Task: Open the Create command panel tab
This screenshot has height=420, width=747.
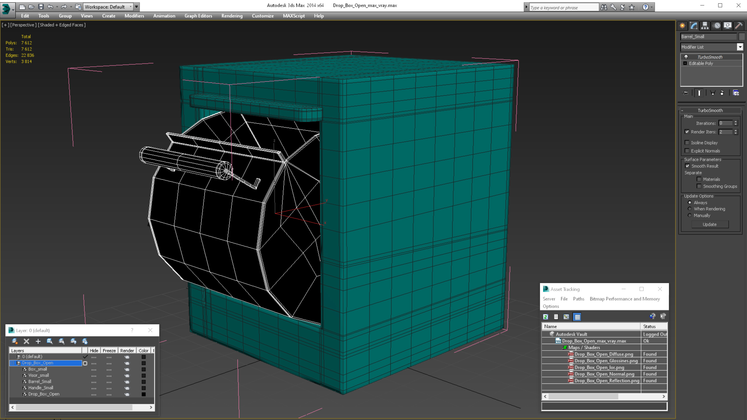Action: (682, 26)
